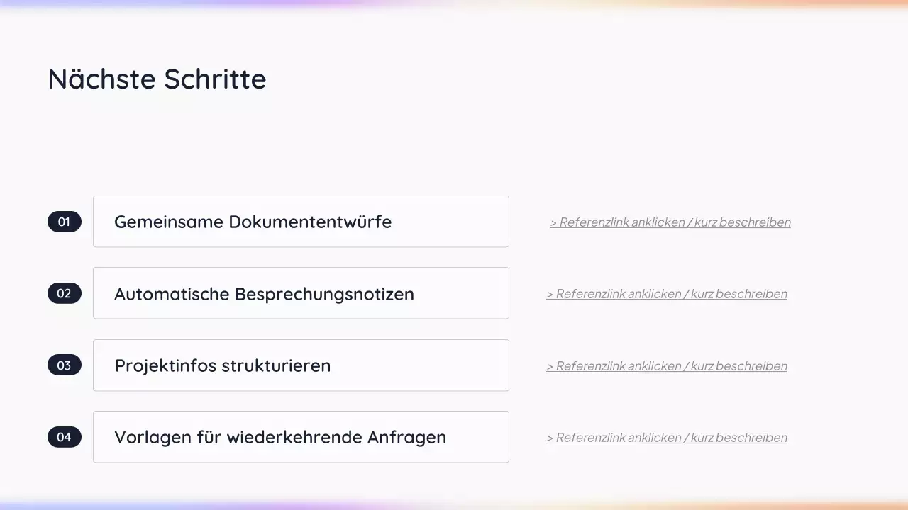Click the "Nächste Schritte" slide title
The image size is (908, 510).
tap(157, 79)
